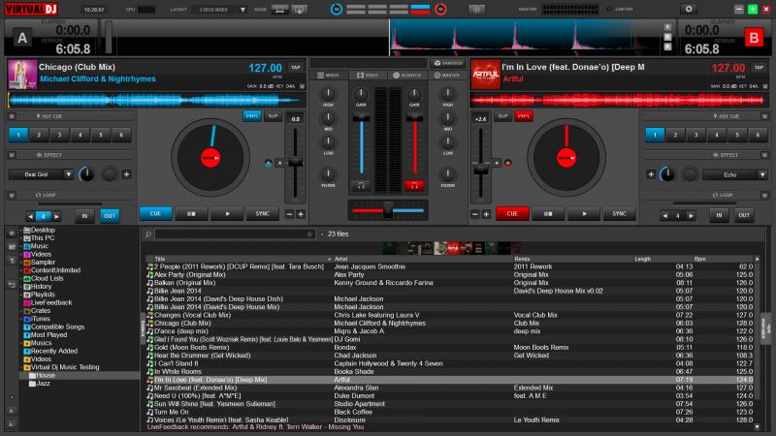The height and width of the screenshot is (436, 776).
Task: Toggle SLIP mode on deck A
Action: (x=273, y=116)
